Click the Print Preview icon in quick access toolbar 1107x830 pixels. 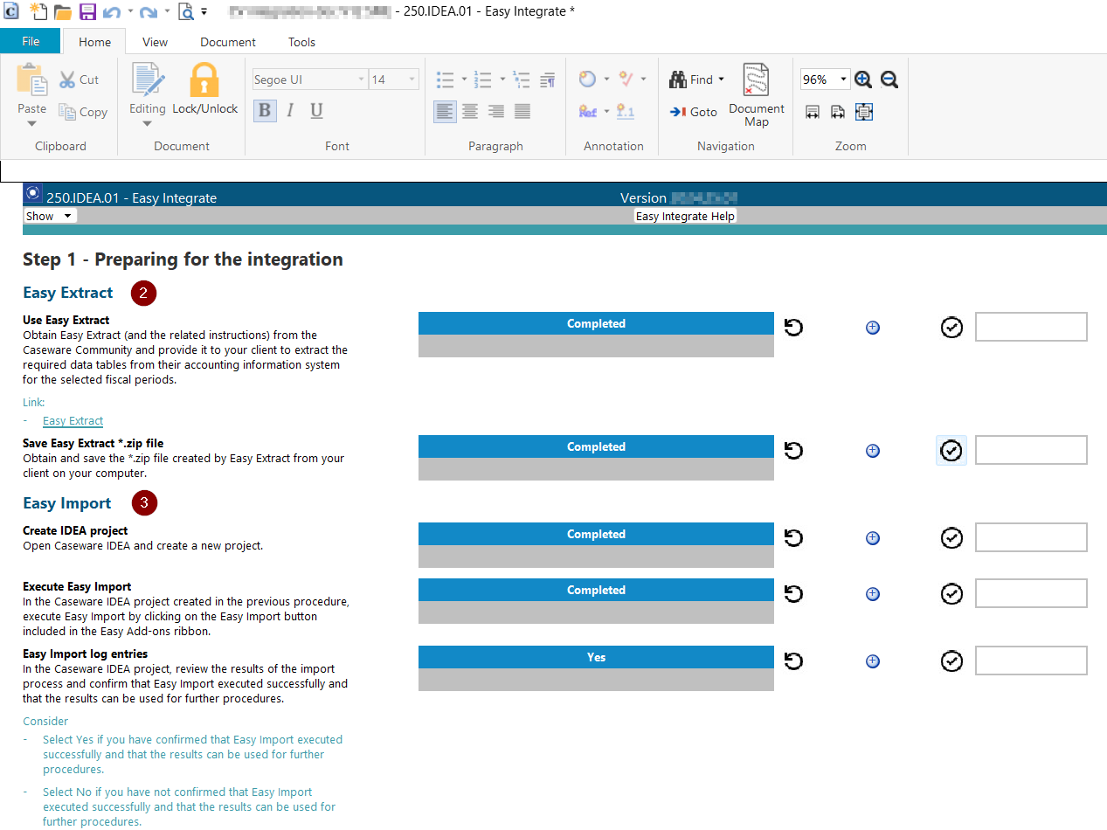coord(185,11)
